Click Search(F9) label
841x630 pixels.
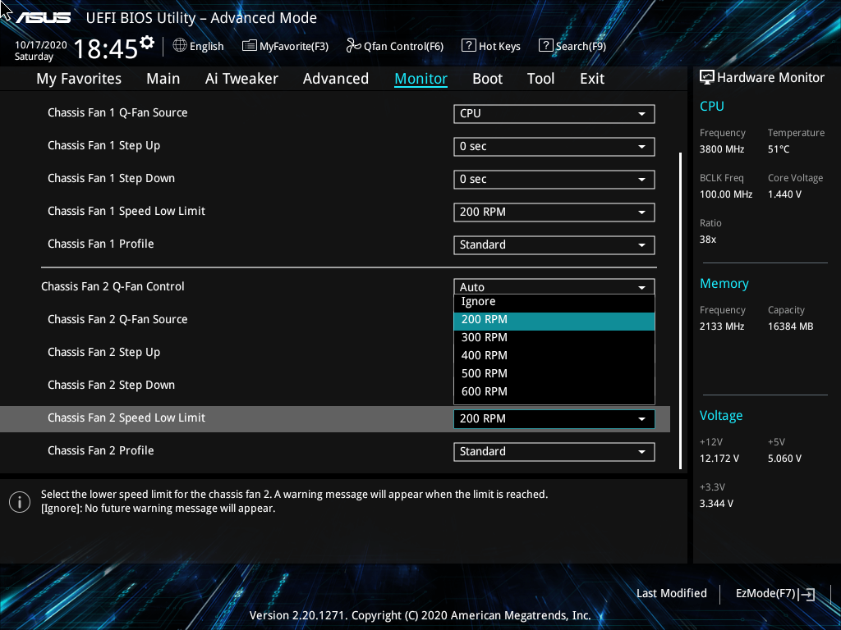point(581,47)
